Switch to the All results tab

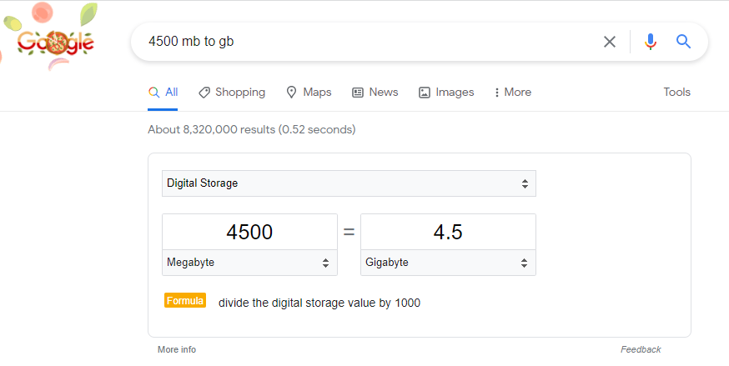(163, 92)
